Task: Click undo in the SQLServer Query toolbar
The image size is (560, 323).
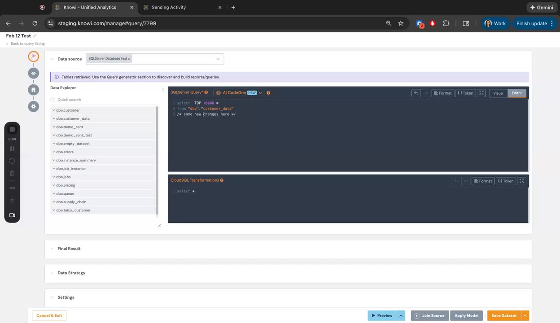Action: click(416, 93)
